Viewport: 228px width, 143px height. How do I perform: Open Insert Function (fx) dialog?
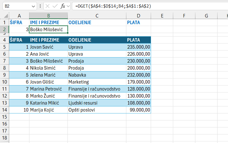click(x=63, y=6)
